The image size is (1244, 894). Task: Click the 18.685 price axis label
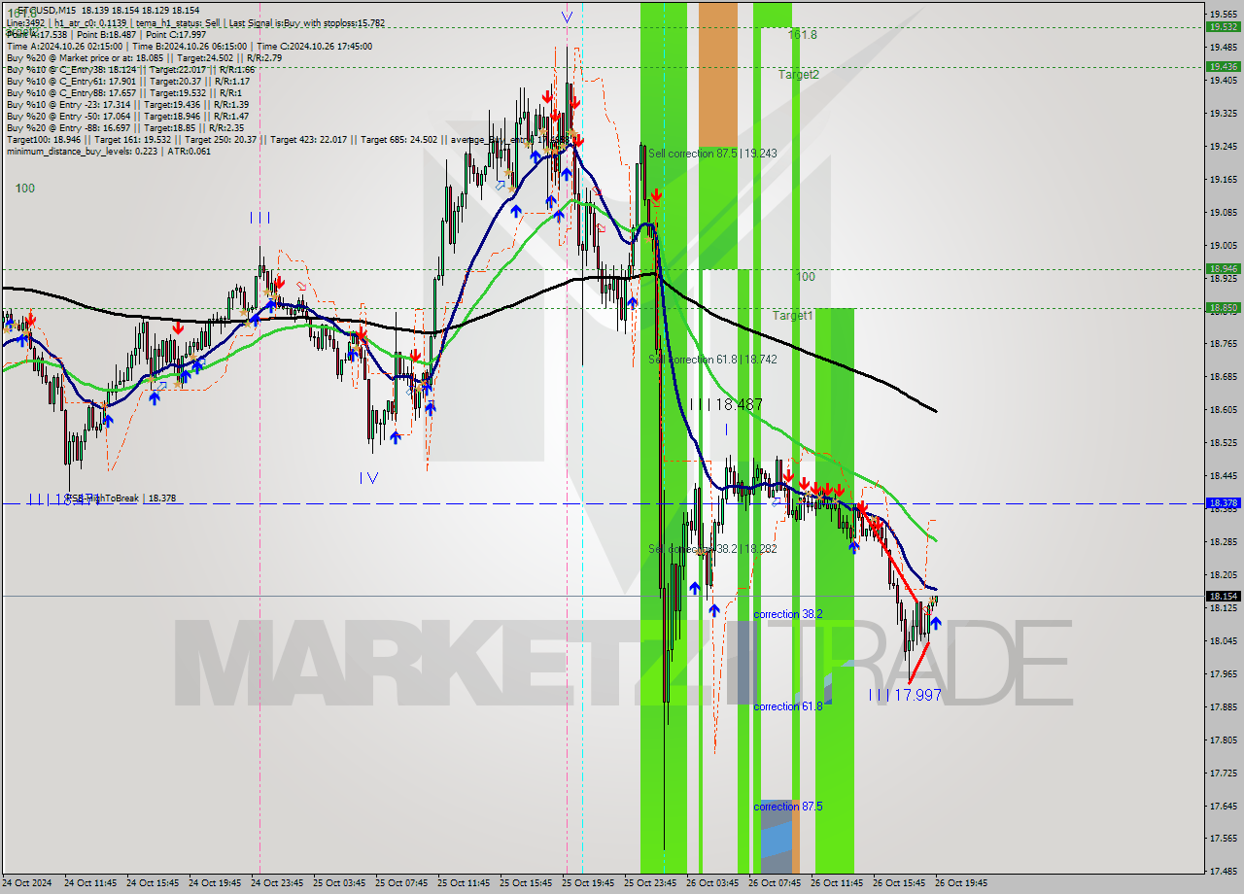coord(1223,376)
